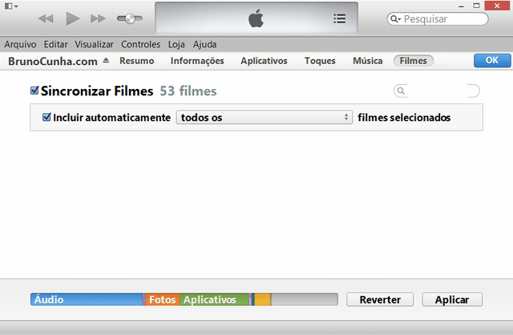
Task: Switch to the Aplicativos tab
Action: 264,61
